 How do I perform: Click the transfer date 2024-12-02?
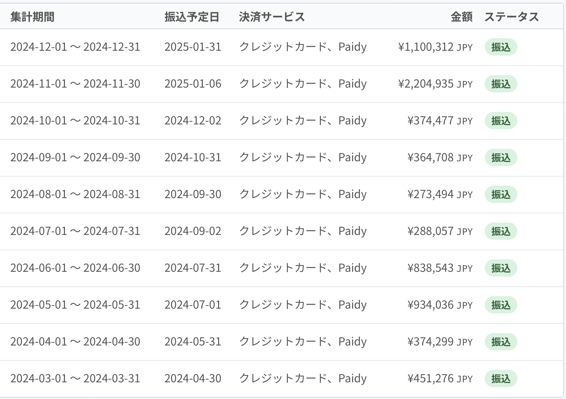point(193,121)
